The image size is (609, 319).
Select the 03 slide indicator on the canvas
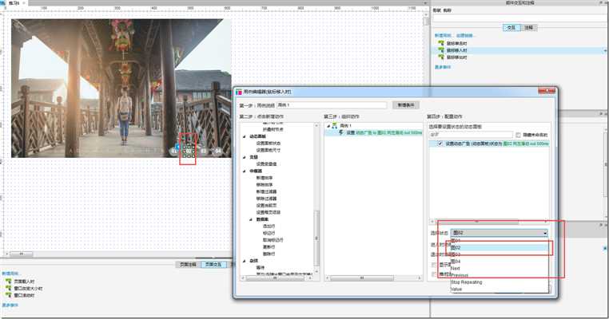pyautogui.click(x=204, y=151)
